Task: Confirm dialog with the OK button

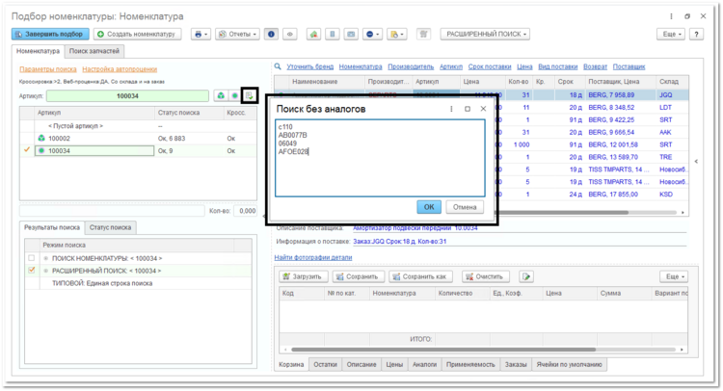Action: tap(429, 207)
